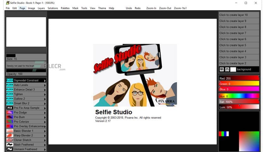Open the Help menu
The width and height of the screenshot is (264, 152).
tap(111, 8)
